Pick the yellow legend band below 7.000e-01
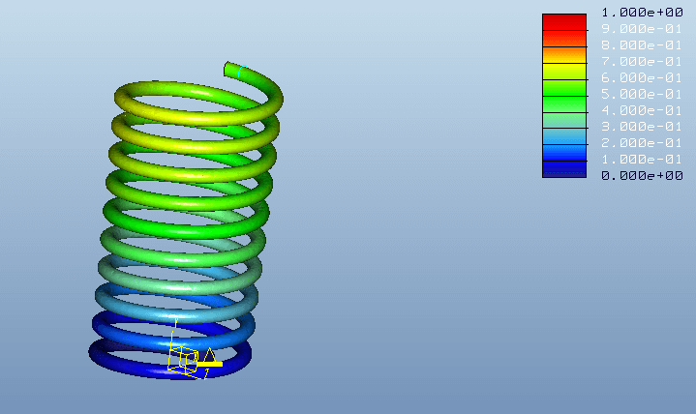Viewport: 696px width, 414px height. click(564, 71)
